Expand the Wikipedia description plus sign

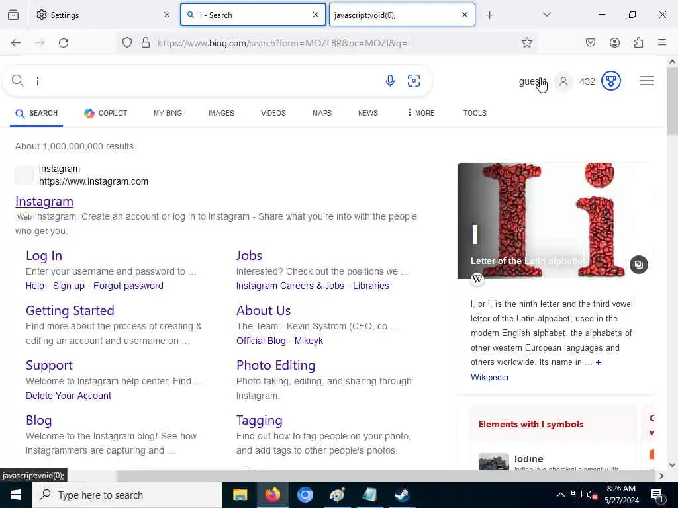[599, 362]
